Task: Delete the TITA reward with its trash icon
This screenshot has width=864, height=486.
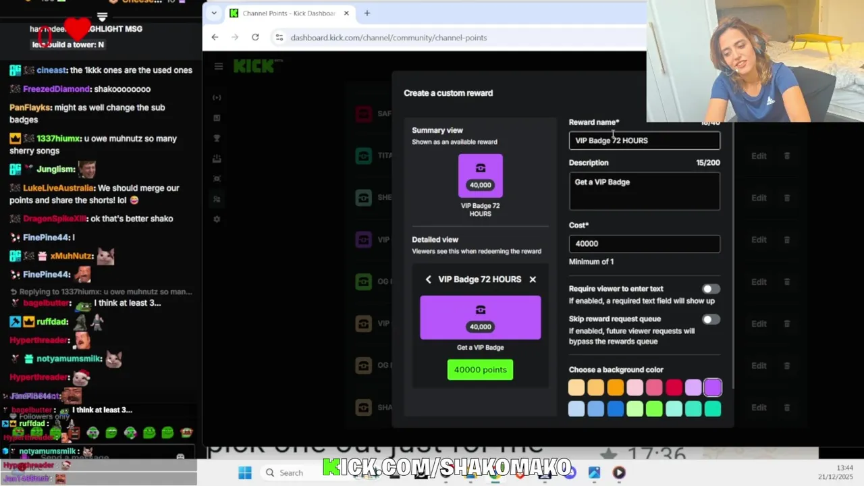Action: point(787,156)
